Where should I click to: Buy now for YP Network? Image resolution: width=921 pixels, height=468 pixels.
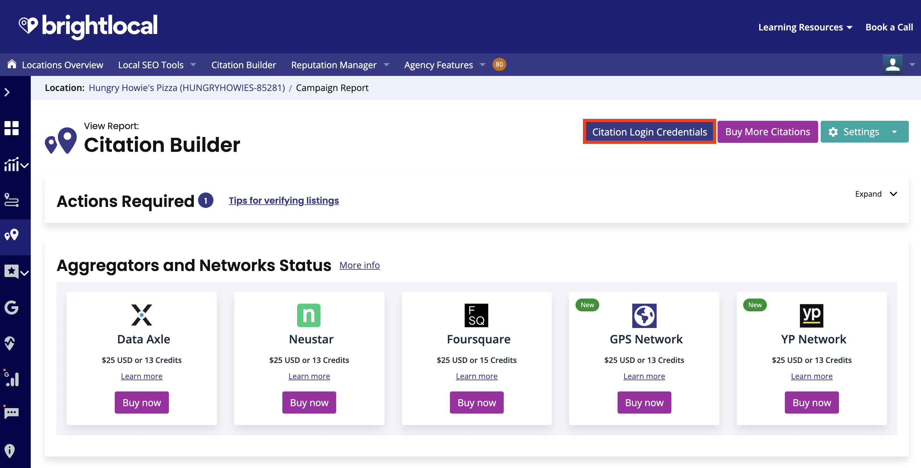coord(812,403)
